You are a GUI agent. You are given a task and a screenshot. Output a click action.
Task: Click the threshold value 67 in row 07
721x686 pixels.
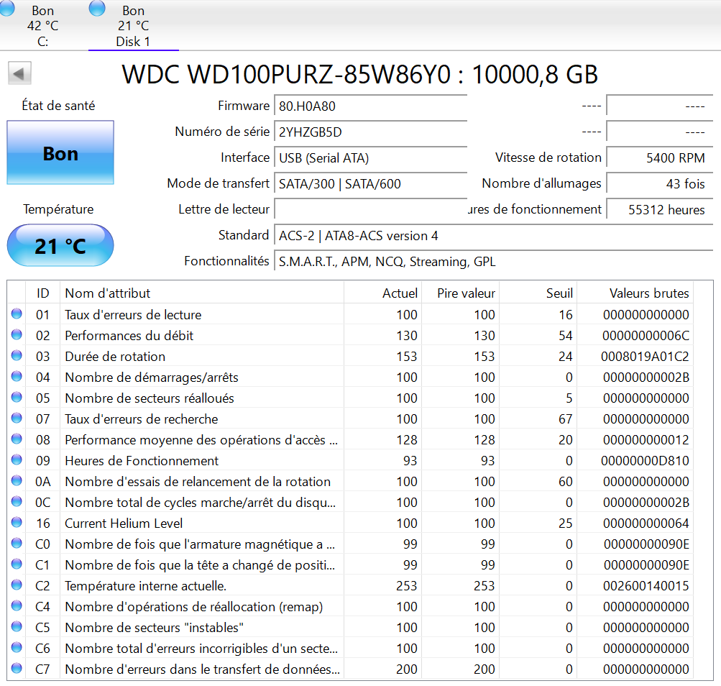(565, 419)
